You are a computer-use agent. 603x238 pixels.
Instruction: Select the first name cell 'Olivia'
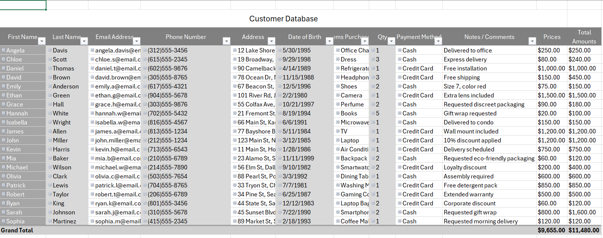pyautogui.click(x=23, y=176)
